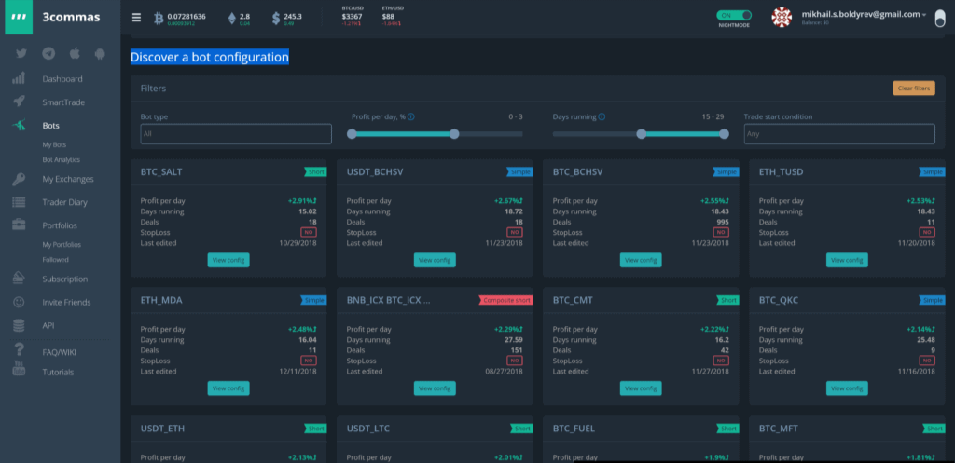This screenshot has height=463, width=955.
Task: Click the Invite Friends smiley icon
Action: point(19,302)
